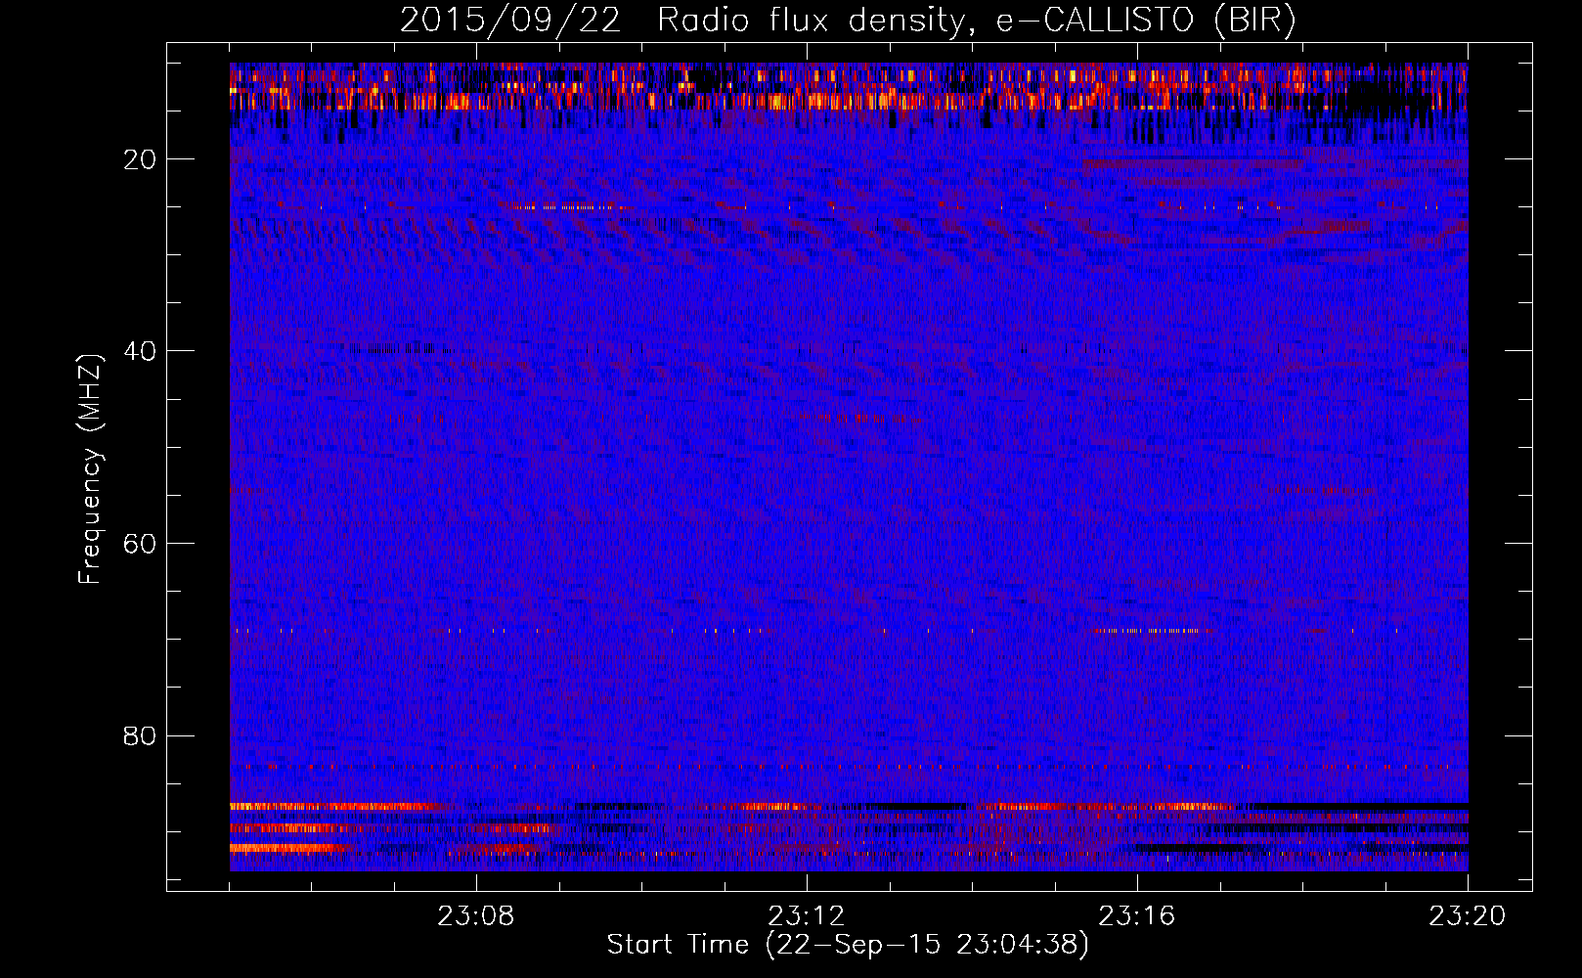1582x978 pixels.
Task: Click the 23:20 time tick label
Action: (1468, 916)
